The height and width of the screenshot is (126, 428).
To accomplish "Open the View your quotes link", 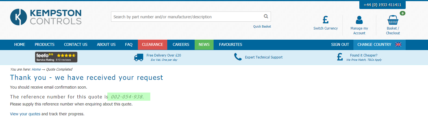I will coord(25,114).
